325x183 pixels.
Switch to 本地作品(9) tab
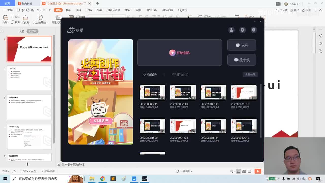[180, 74]
